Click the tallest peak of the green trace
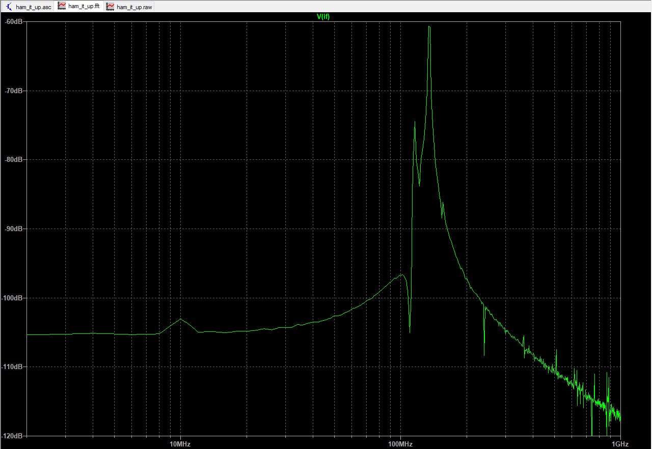652x449 pixels. coord(429,27)
